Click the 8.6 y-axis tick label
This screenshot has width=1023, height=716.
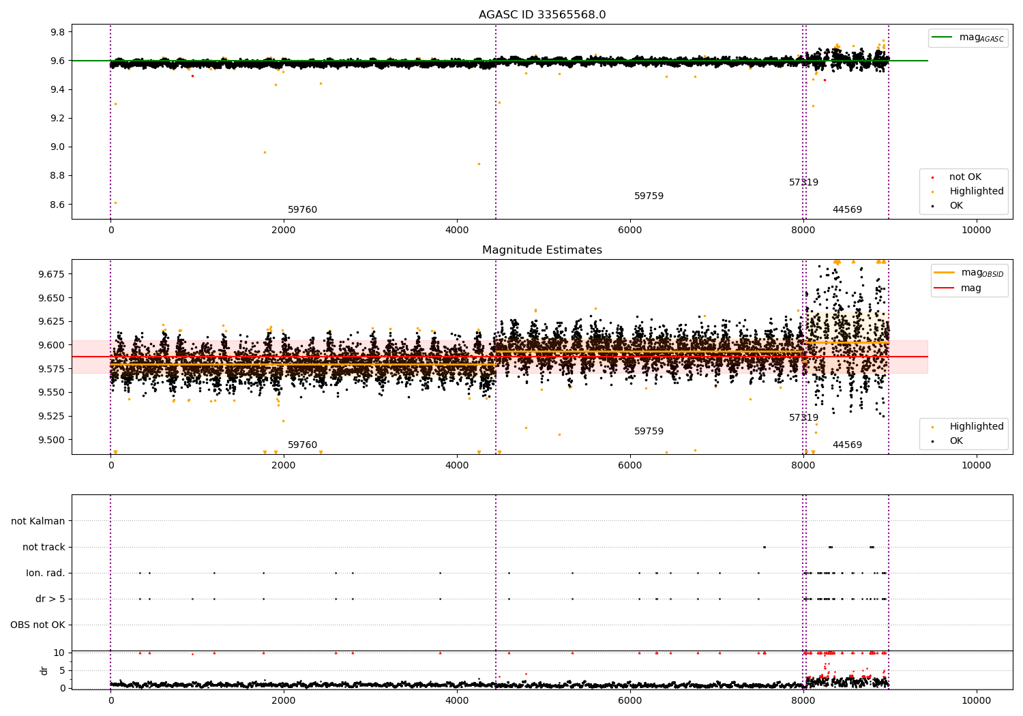tap(58, 205)
